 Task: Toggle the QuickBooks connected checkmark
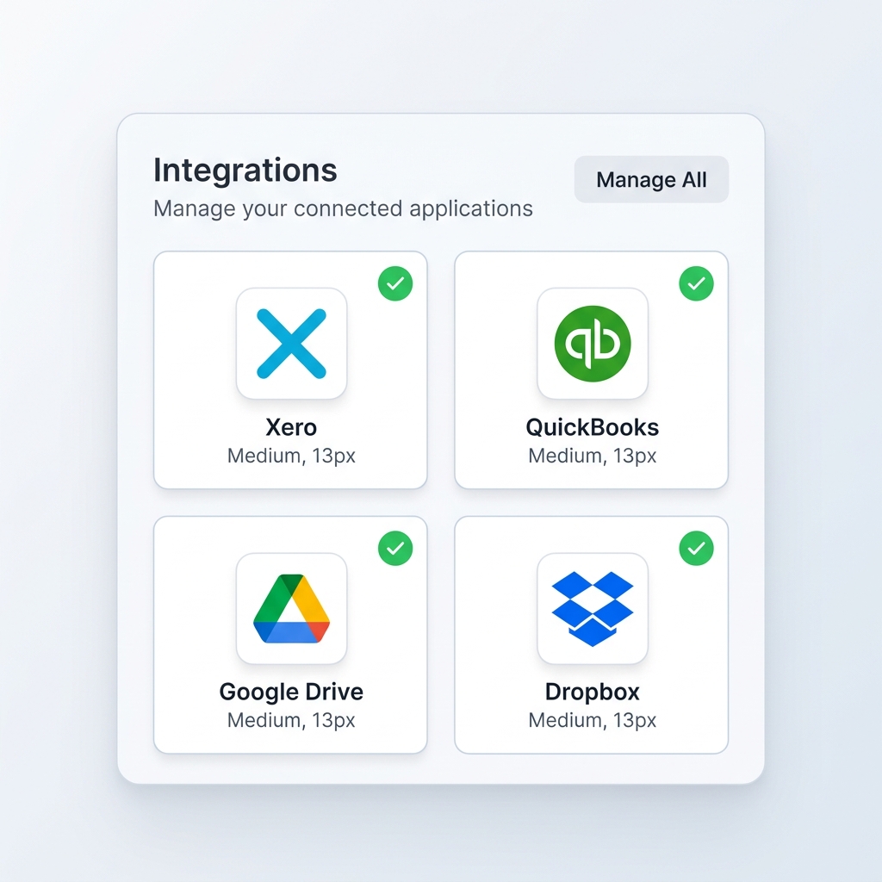696,283
